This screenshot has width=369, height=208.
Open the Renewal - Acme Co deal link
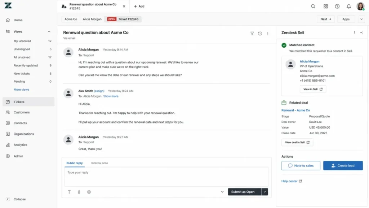[x=295, y=110]
